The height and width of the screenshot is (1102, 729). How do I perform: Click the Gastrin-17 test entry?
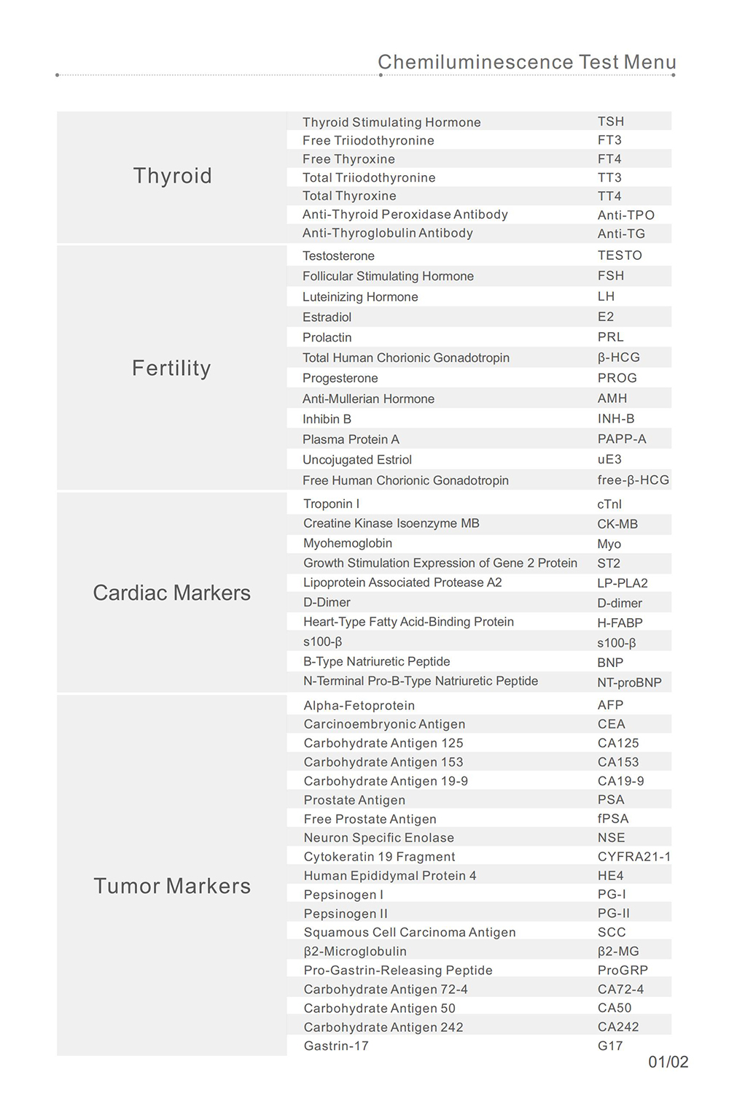pyautogui.click(x=336, y=1046)
